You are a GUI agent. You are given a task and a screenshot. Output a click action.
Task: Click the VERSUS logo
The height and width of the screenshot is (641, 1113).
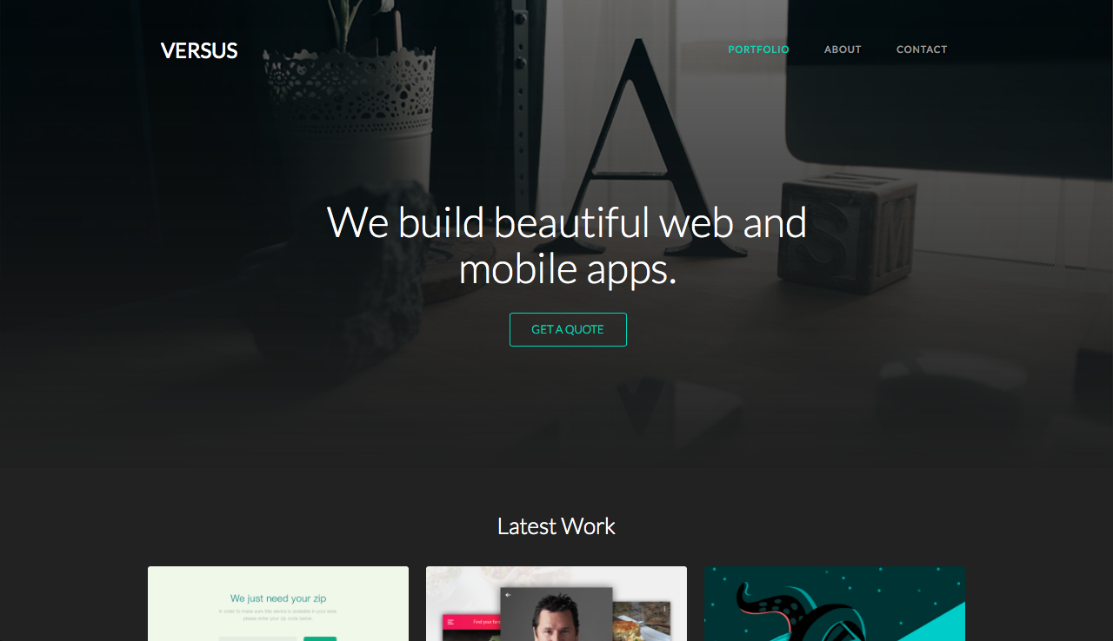199,50
